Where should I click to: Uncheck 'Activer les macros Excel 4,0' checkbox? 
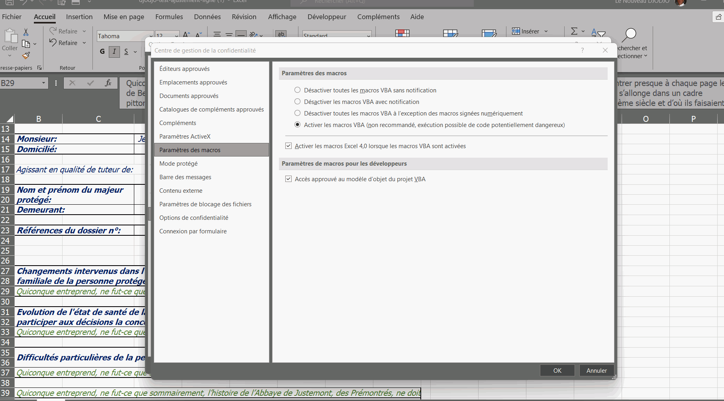click(x=288, y=146)
